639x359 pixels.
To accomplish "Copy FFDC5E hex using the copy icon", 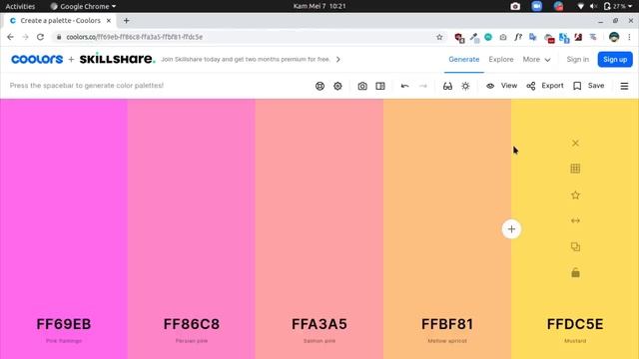I will tap(575, 246).
